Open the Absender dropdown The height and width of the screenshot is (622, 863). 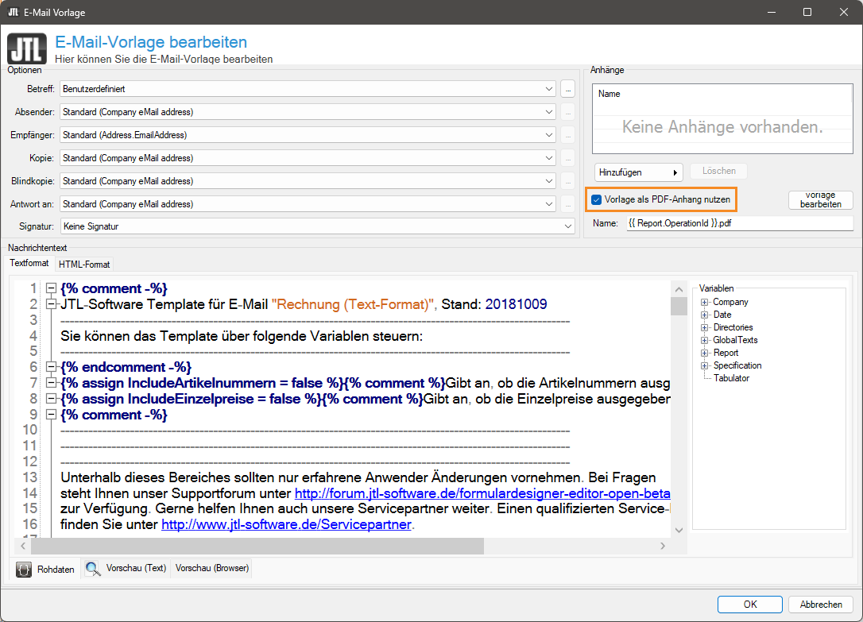[x=549, y=112]
